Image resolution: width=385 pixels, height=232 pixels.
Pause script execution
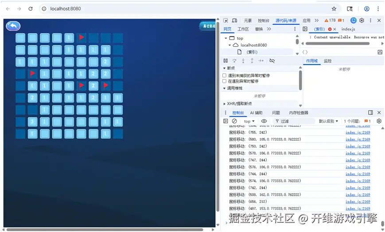226,61
